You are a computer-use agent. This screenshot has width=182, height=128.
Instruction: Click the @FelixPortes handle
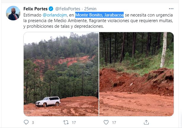[x=68, y=9]
